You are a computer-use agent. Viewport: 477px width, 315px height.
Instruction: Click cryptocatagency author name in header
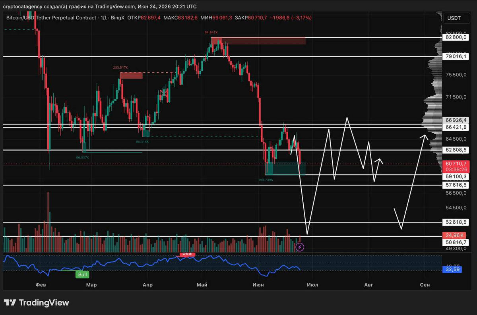[x=23, y=6]
